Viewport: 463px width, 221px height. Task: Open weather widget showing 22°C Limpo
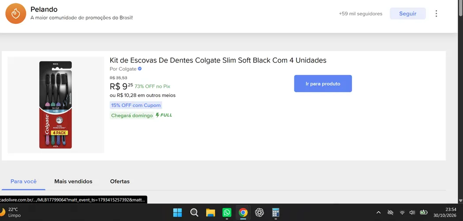pyautogui.click(x=11, y=212)
